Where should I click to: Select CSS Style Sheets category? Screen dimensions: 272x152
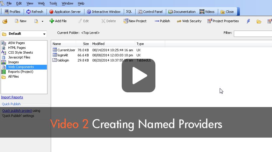tap(20, 52)
